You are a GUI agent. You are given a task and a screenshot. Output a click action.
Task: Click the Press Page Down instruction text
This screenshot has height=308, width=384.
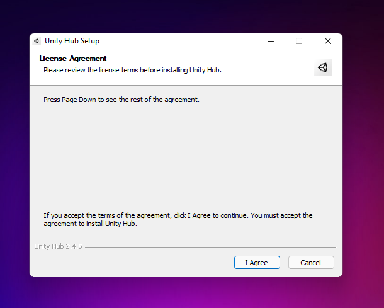pos(121,100)
